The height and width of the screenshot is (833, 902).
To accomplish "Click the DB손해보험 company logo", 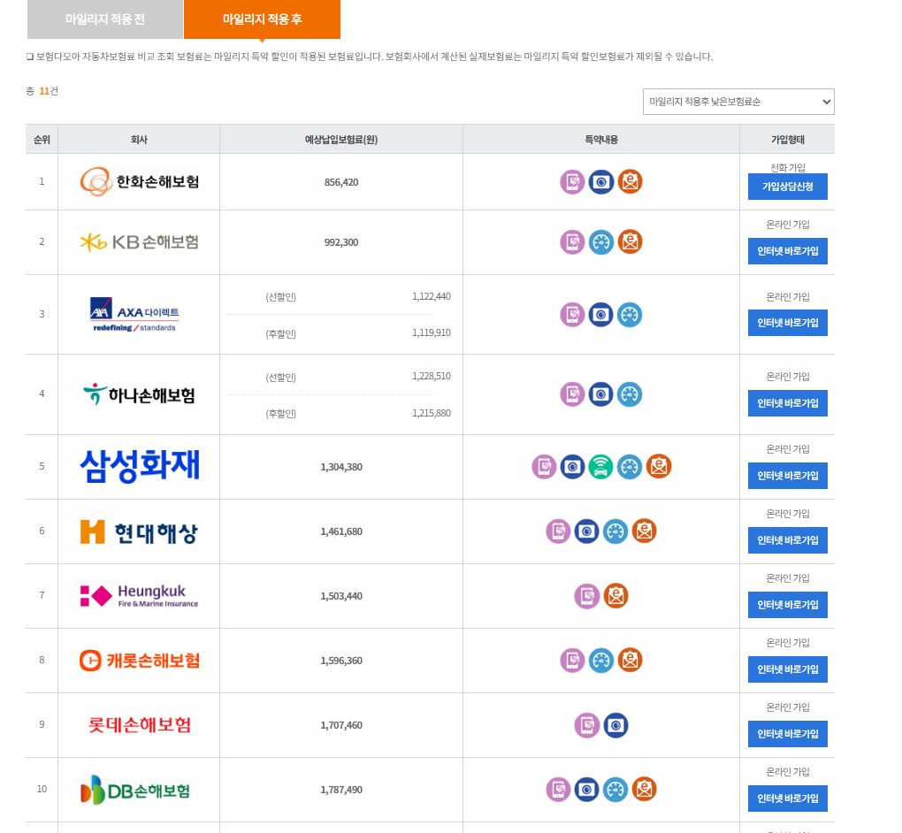I will click(x=135, y=790).
